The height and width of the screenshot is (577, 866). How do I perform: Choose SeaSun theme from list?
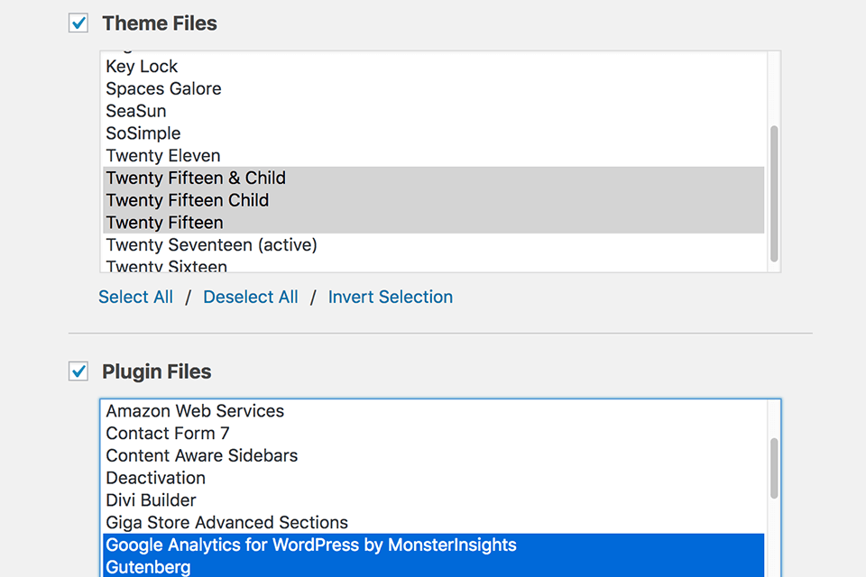point(136,111)
